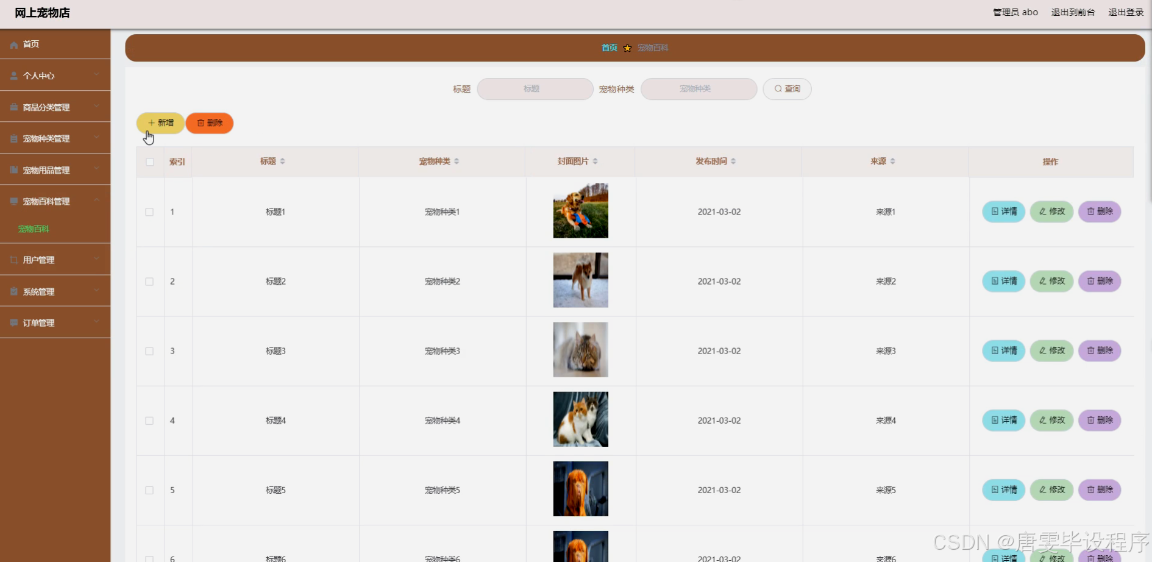Click 修改 for row 标题3
Image resolution: width=1152 pixels, height=562 pixels.
pyautogui.click(x=1051, y=350)
